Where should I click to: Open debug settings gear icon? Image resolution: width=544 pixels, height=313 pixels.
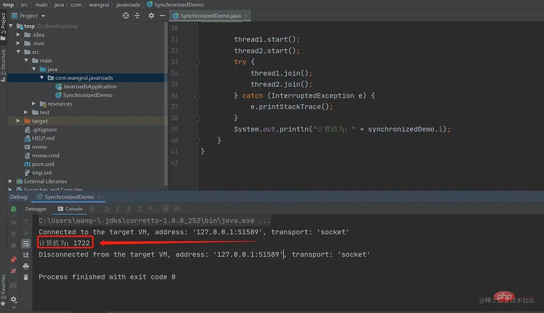13,299
